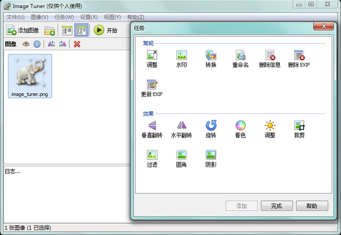
Task: Open the 帮助(Z) menu
Action: [135, 17]
